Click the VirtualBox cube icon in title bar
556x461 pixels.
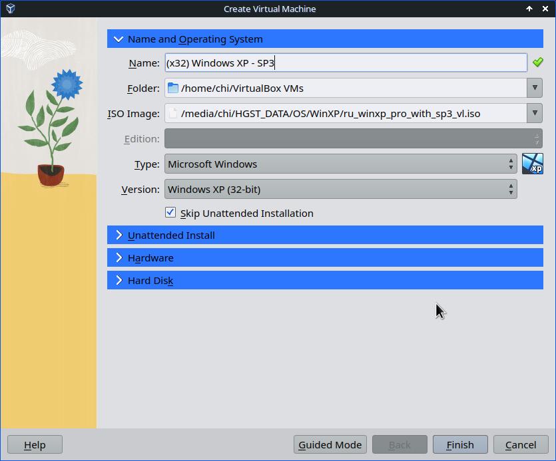[11, 9]
